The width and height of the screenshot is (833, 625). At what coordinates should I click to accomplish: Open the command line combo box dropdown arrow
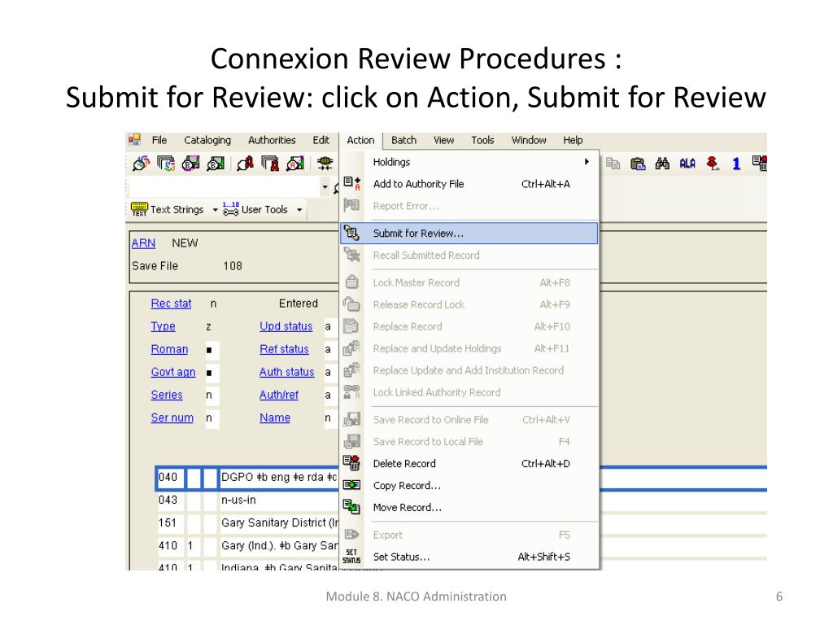325,187
